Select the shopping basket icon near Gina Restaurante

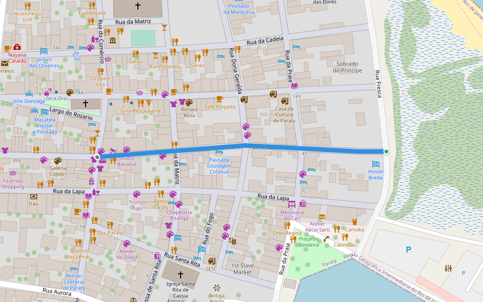[140, 93]
